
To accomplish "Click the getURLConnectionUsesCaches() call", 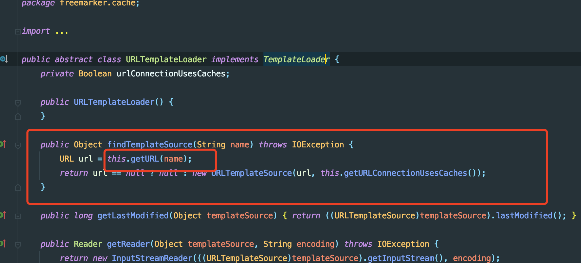I will coord(410,173).
